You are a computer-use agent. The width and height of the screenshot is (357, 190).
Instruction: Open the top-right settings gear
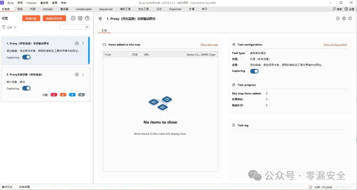pyautogui.click(x=346, y=9)
